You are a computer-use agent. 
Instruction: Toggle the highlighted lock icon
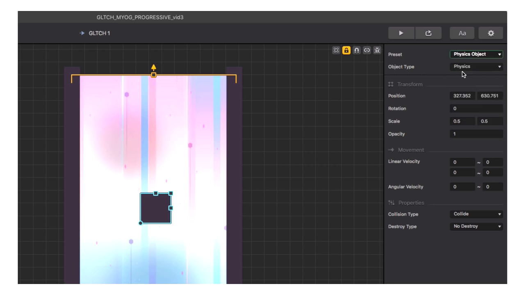point(347,50)
